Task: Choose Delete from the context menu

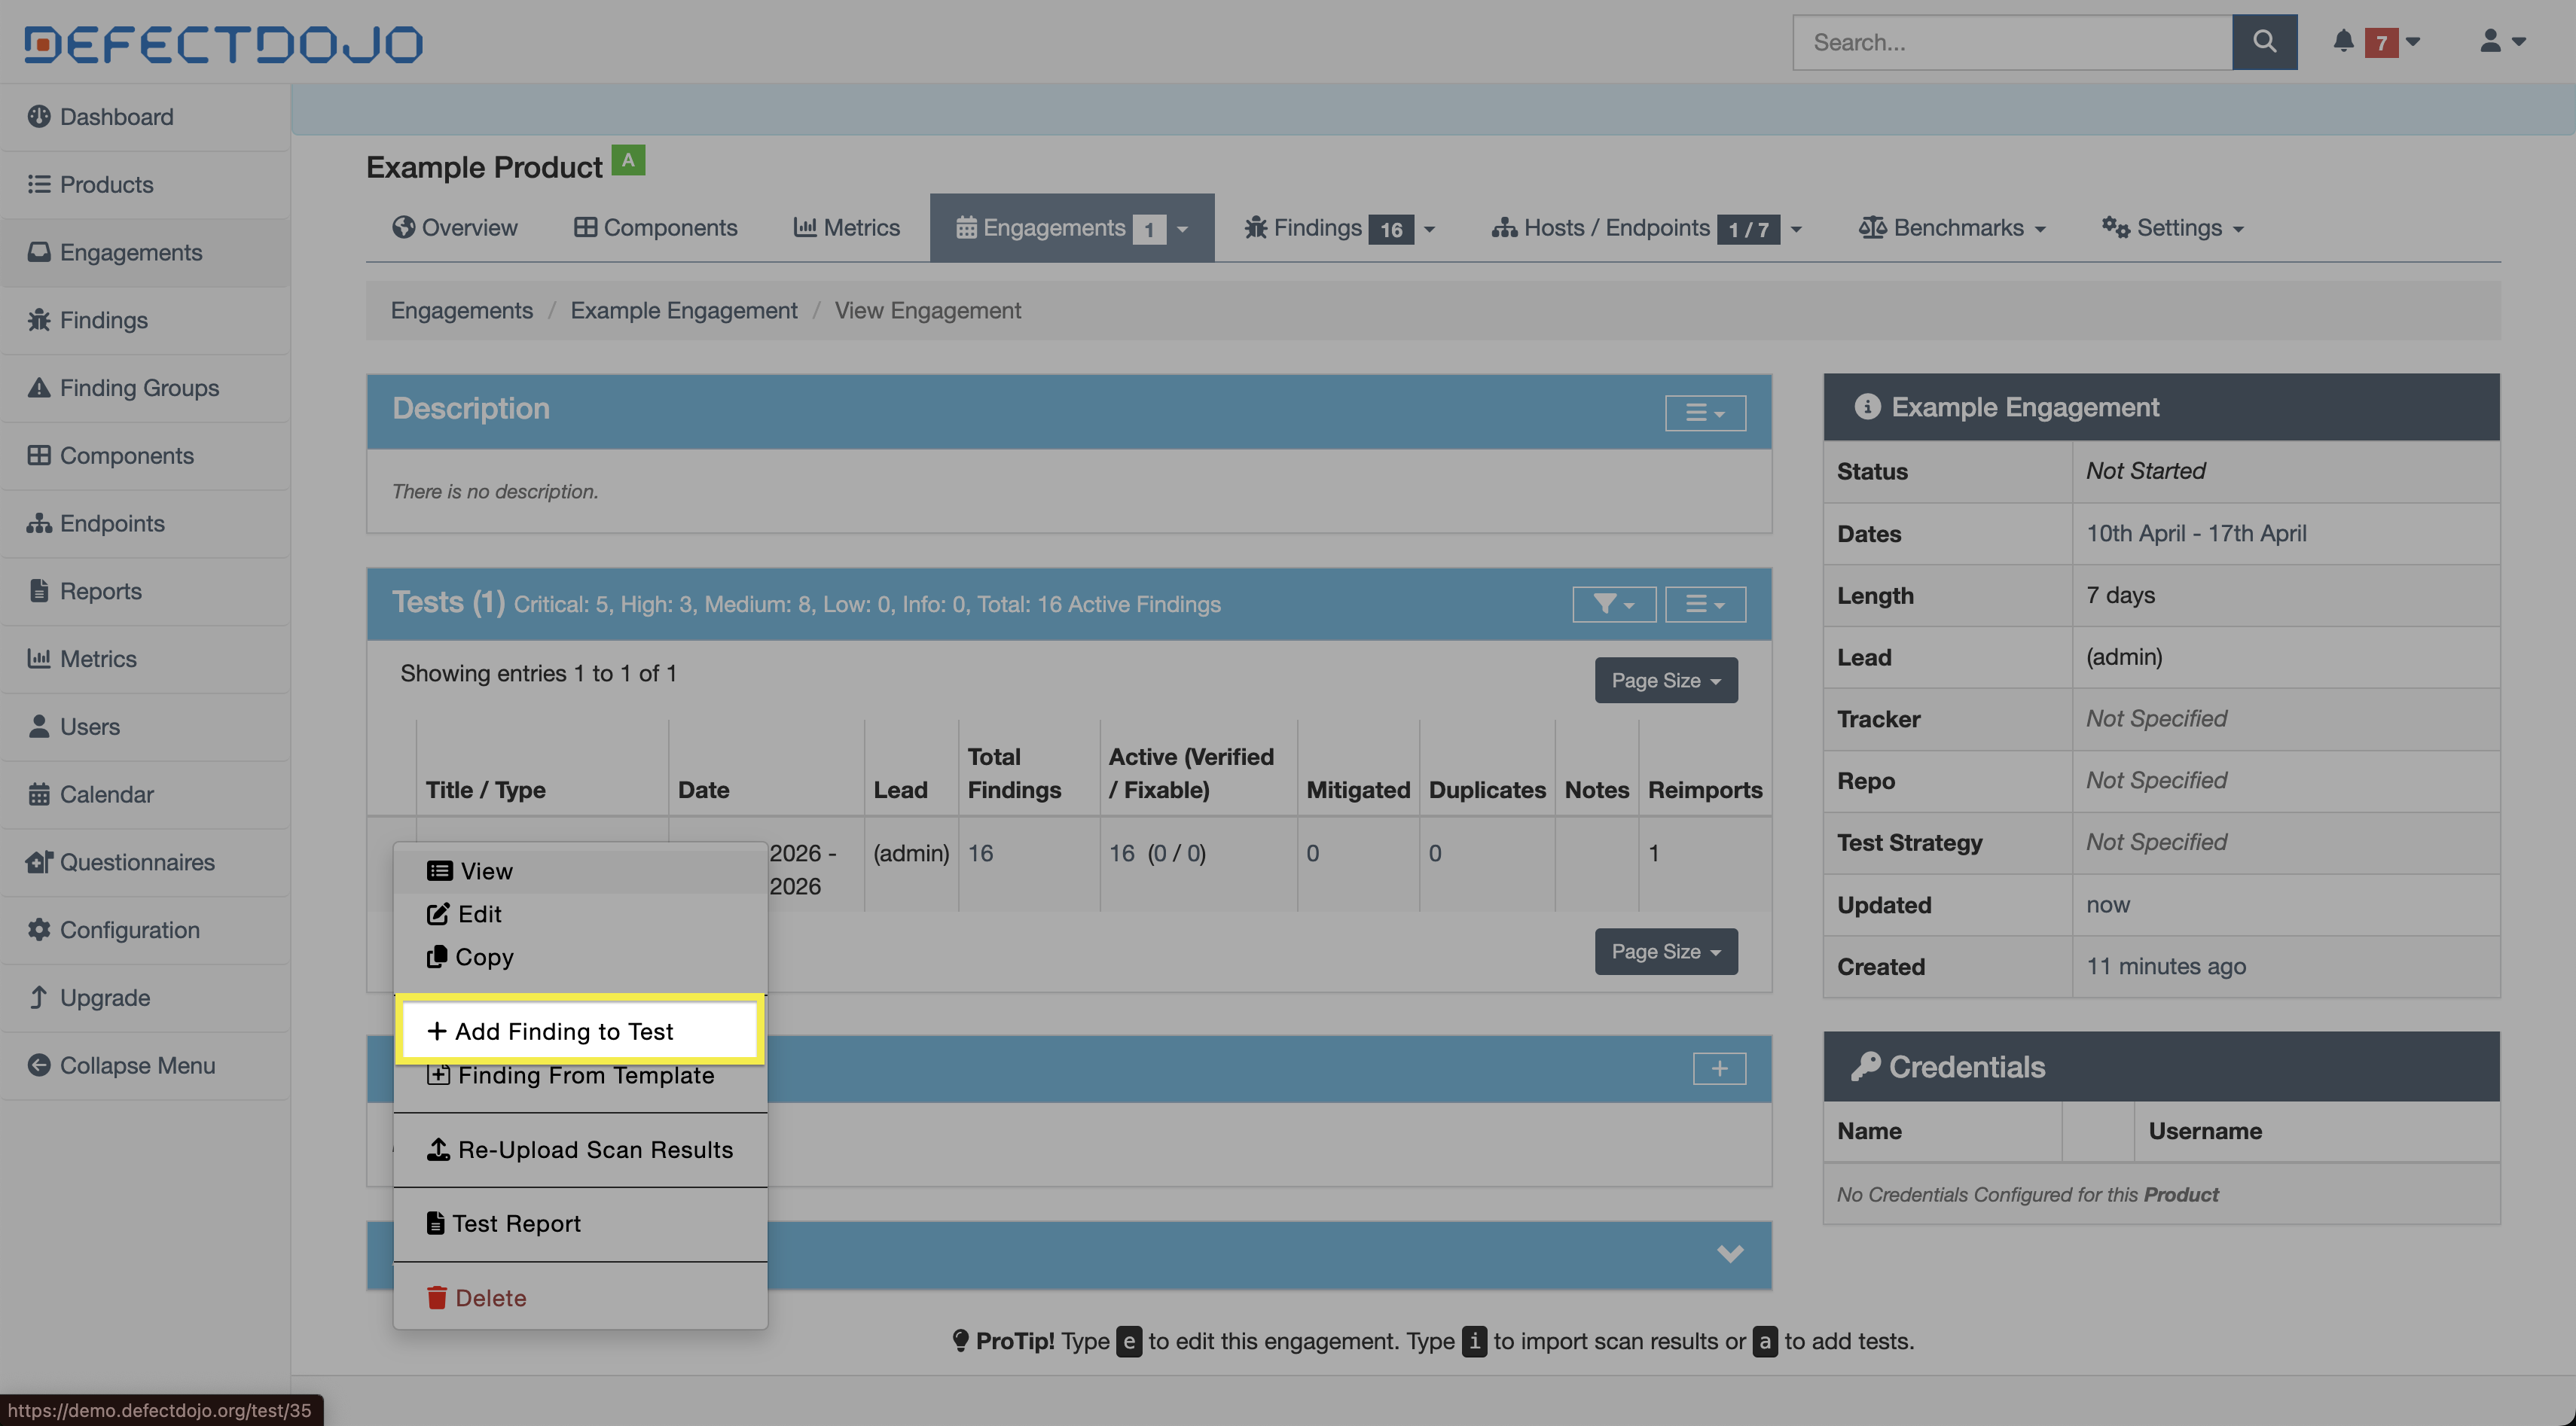Action: 490,1297
